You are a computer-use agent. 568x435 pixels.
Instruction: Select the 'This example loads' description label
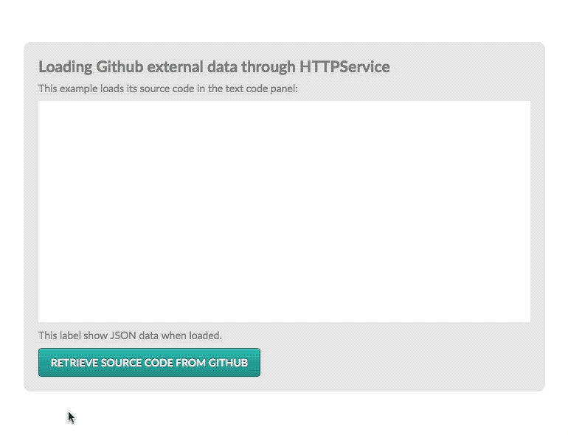167,89
